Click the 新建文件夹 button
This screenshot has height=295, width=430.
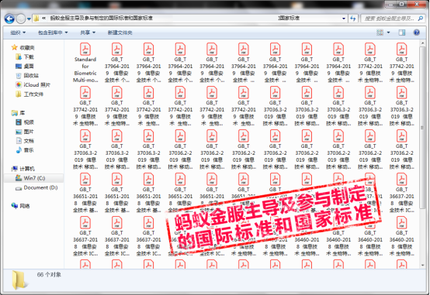[x=120, y=33]
